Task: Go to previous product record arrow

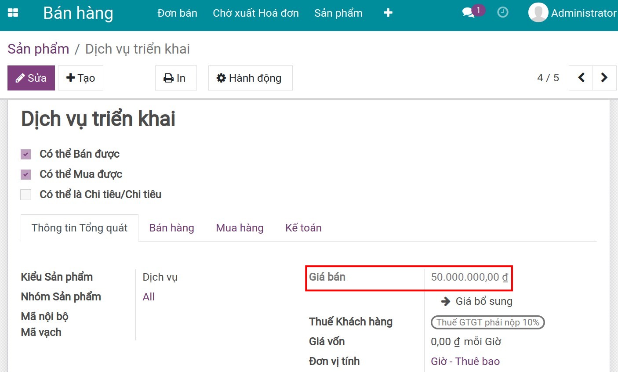Action: pyautogui.click(x=581, y=78)
